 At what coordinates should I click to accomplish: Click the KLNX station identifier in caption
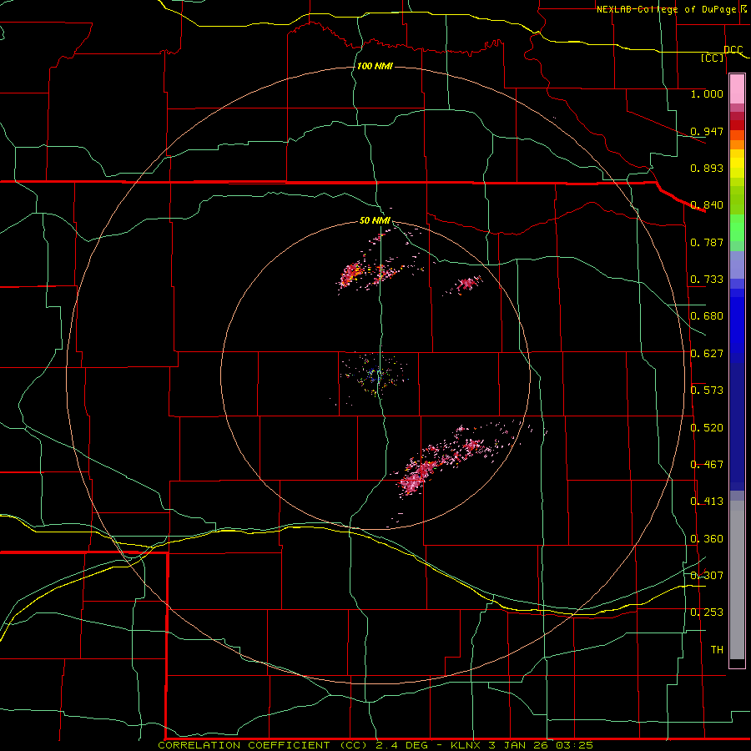point(465,745)
